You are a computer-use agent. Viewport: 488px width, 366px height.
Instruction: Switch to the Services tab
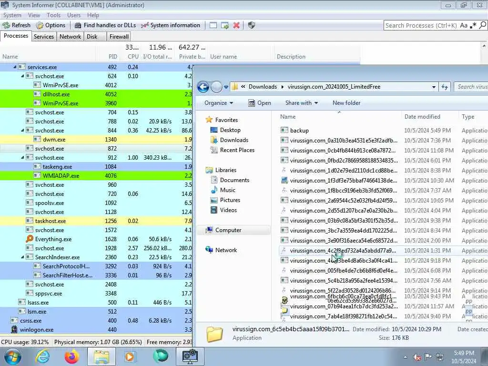coord(44,37)
